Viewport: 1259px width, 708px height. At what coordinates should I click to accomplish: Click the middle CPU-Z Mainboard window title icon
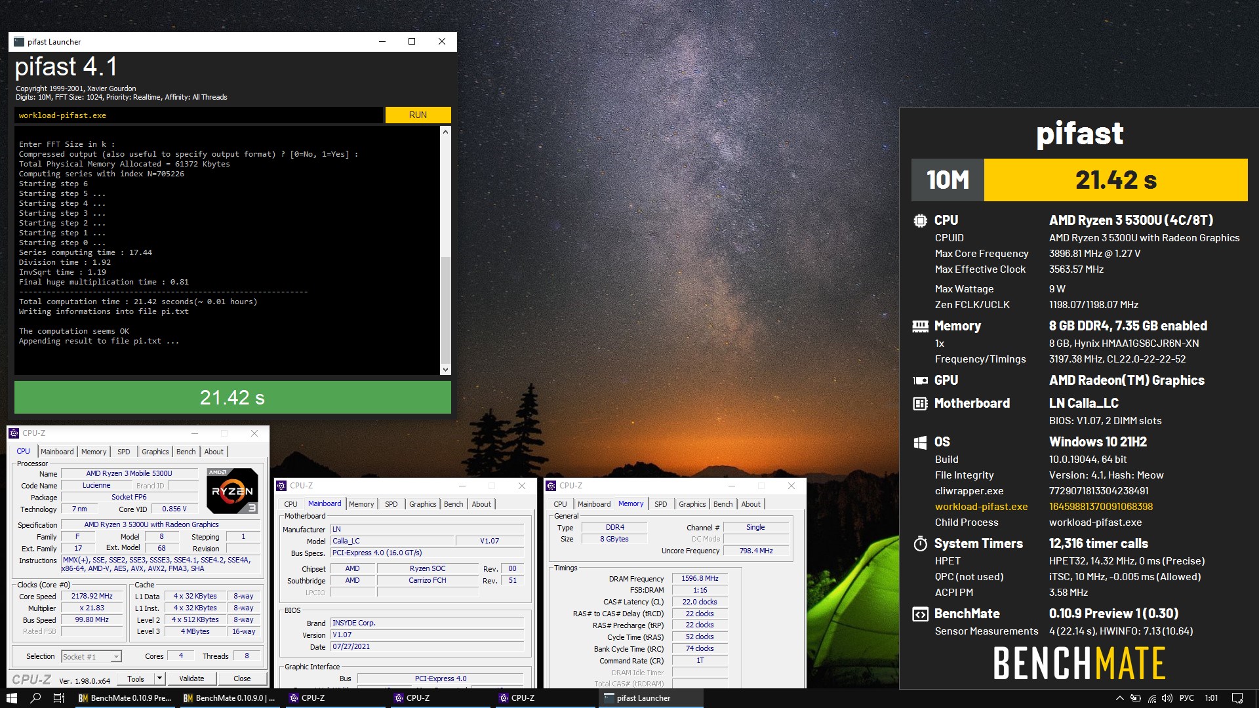pyautogui.click(x=282, y=486)
